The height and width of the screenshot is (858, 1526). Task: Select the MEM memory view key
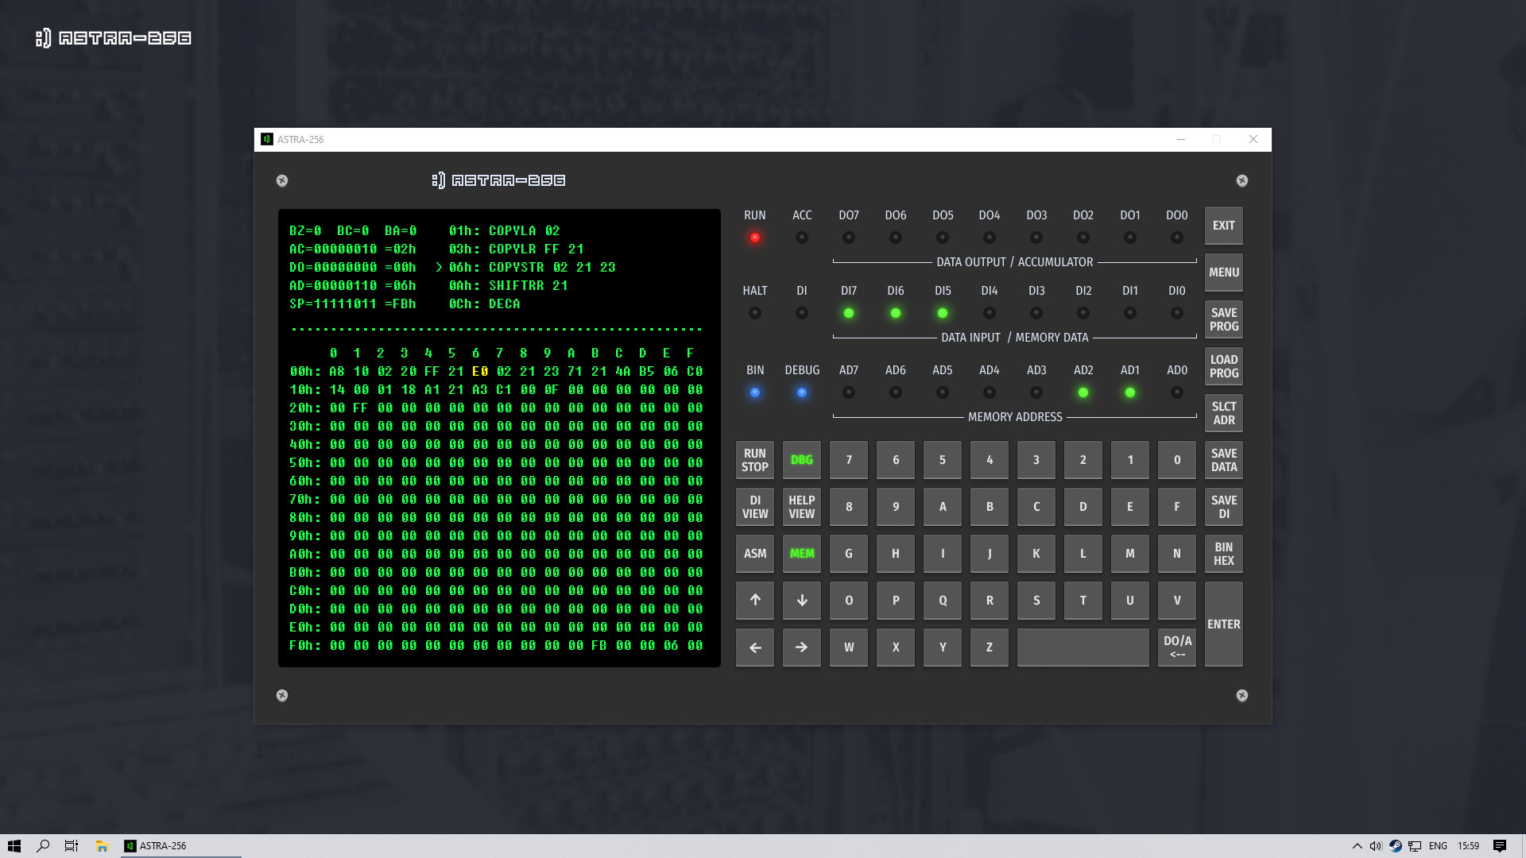801,553
